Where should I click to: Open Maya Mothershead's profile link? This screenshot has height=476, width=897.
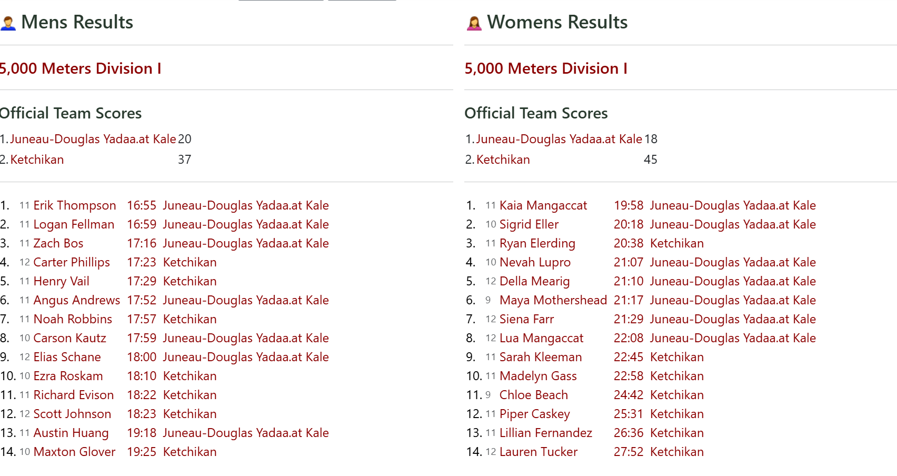(553, 300)
